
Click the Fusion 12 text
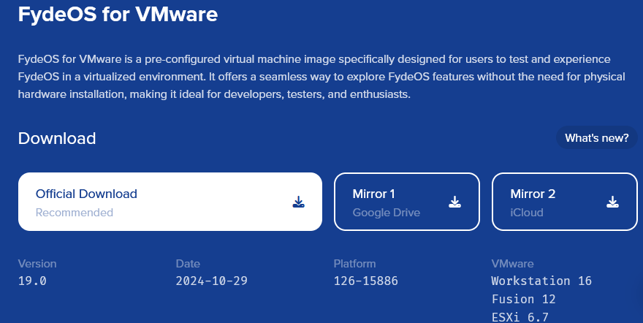click(524, 299)
